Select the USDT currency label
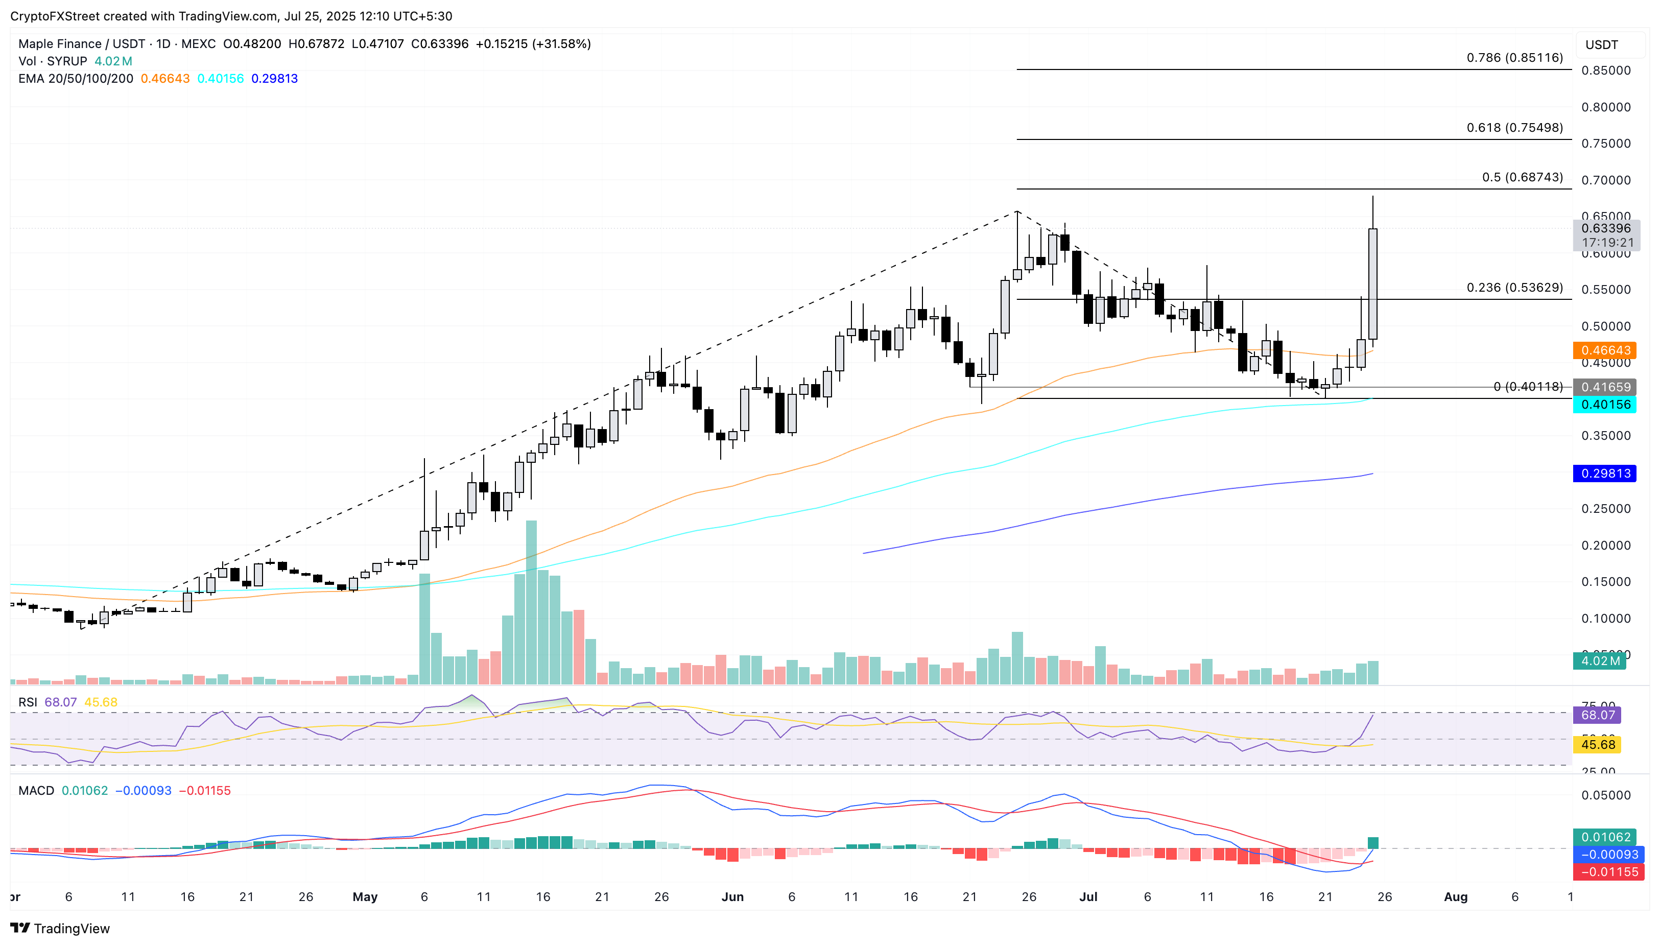This screenshot has width=1660, height=946. (x=1602, y=45)
